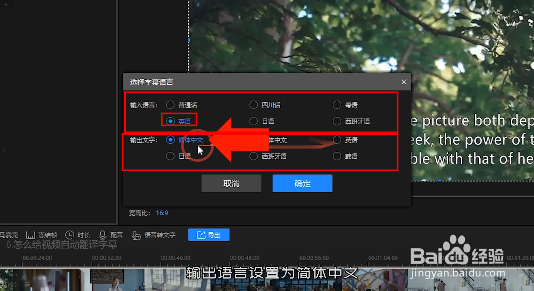Click 取消 to cancel the dialog
Viewport: 534px width, 291px height.
tap(231, 183)
